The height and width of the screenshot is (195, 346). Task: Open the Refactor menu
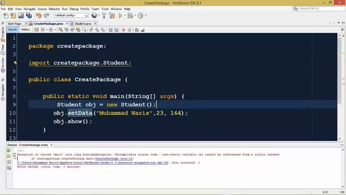(x=54, y=9)
